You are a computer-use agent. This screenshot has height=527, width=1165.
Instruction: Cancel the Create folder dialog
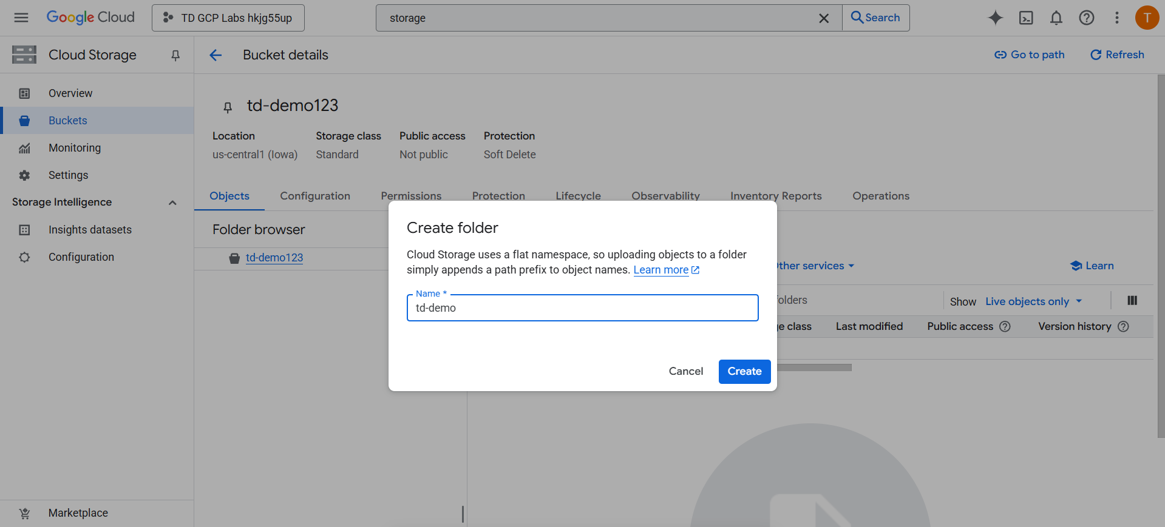[685, 371]
